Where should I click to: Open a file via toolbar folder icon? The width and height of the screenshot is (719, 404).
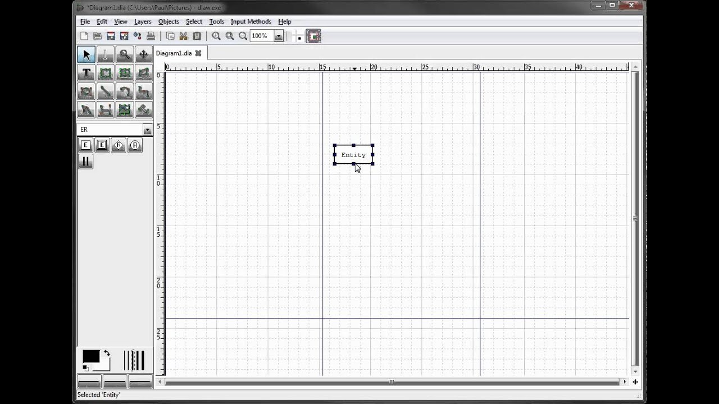[x=97, y=36]
